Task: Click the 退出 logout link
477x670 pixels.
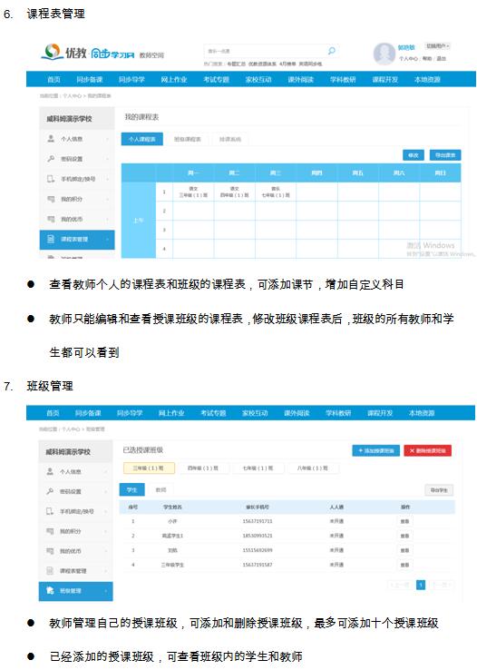Action: (x=441, y=58)
